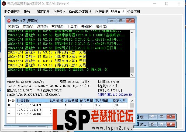This screenshot has height=132, width=186.
Task: Click the 最高人数 column header
Action: click(x=119, y=101)
